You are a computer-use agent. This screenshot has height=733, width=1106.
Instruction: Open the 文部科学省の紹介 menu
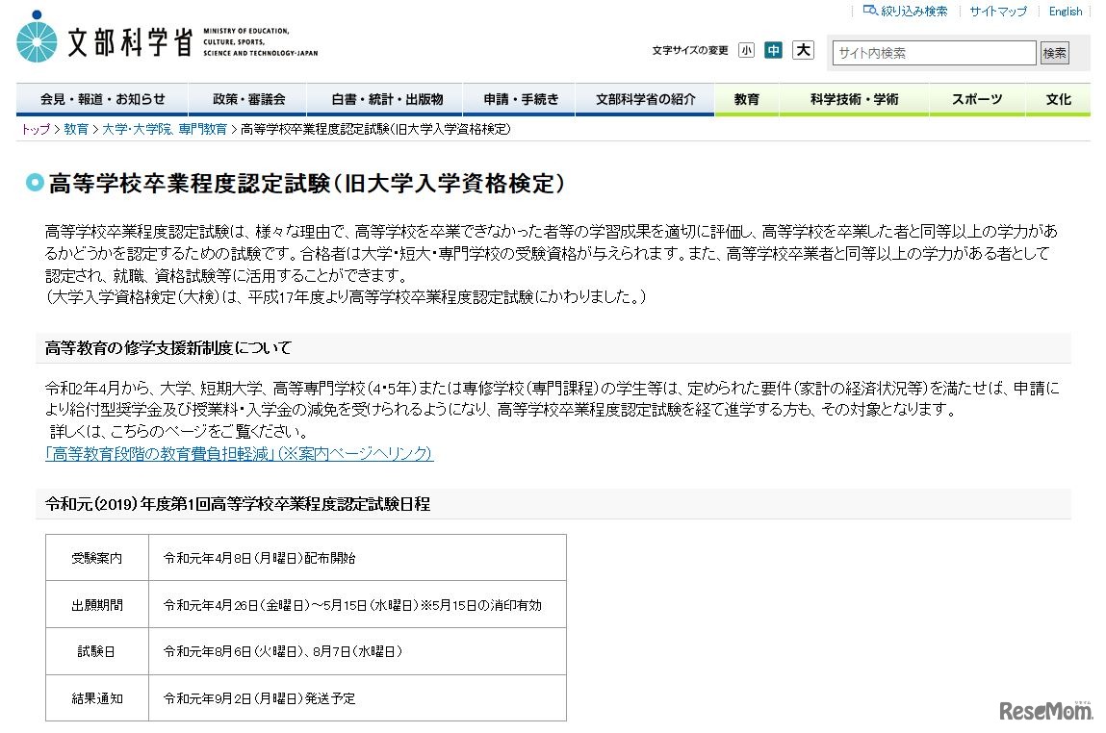[645, 99]
